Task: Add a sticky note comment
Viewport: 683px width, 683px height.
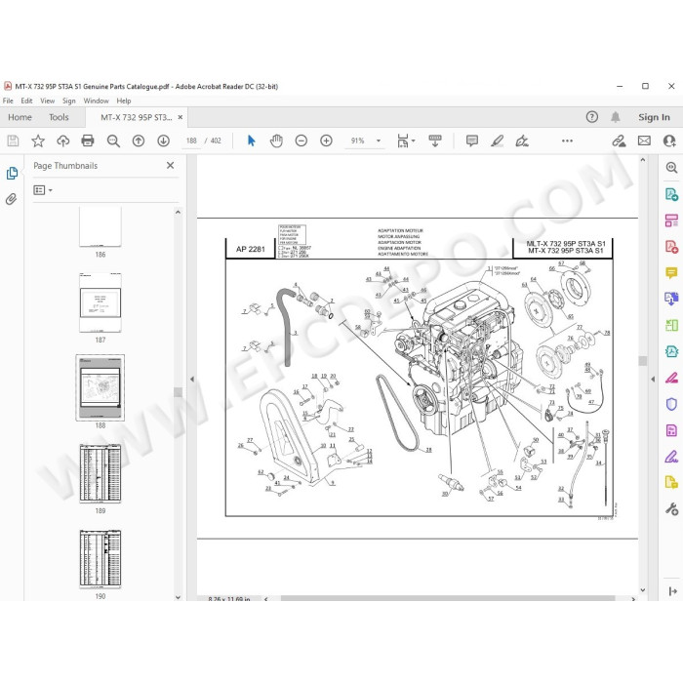Action: coord(471,141)
